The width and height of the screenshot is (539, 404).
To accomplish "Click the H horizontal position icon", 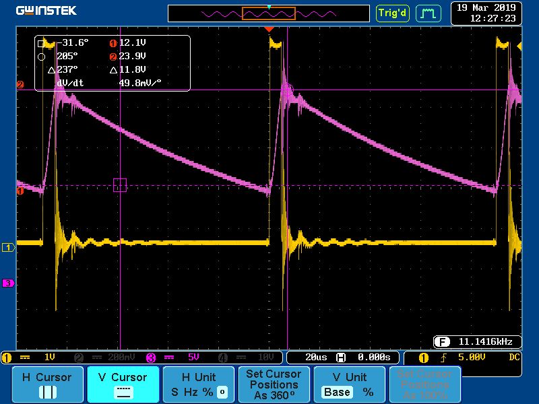I will coord(341,358).
